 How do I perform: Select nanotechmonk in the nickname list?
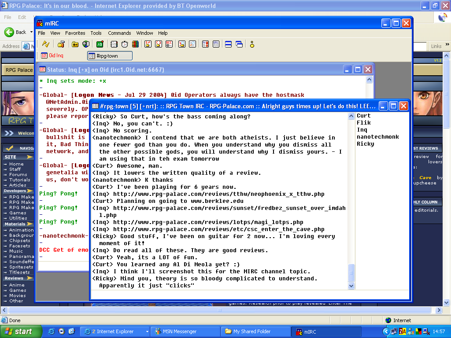377,137
